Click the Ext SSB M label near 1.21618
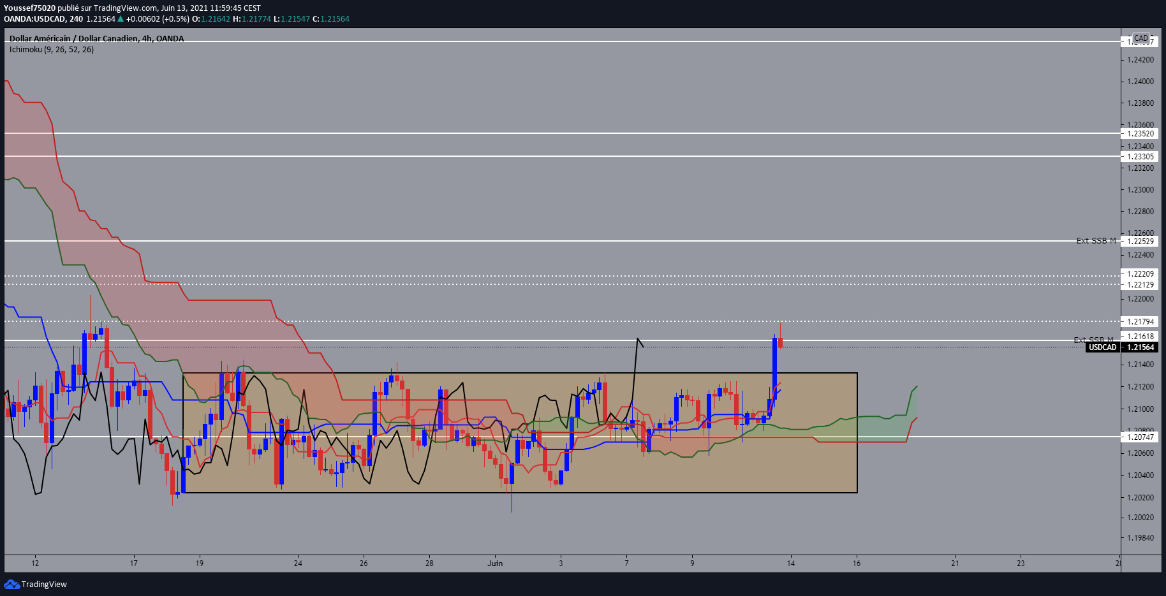The width and height of the screenshot is (1166, 596). pos(1093,340)
